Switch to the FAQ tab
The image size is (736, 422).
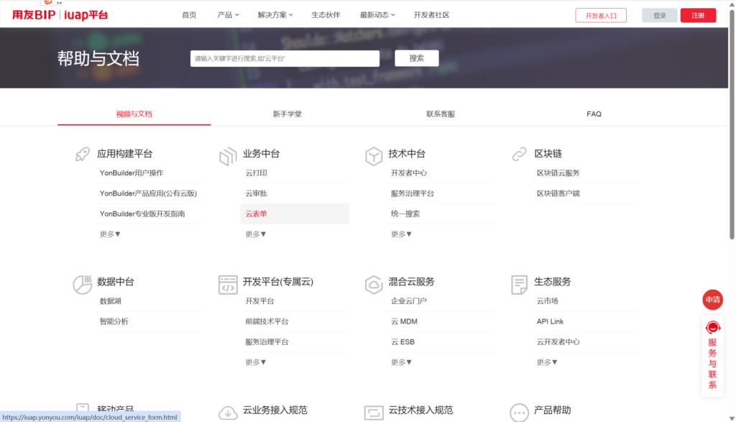594,114
